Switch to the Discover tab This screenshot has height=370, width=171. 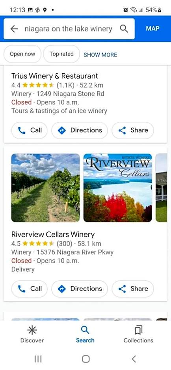32,334
